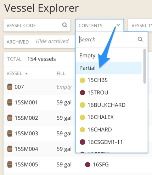Click the Vessel Code input field
This screenshot has height=175, width=152.
point(37,26)
